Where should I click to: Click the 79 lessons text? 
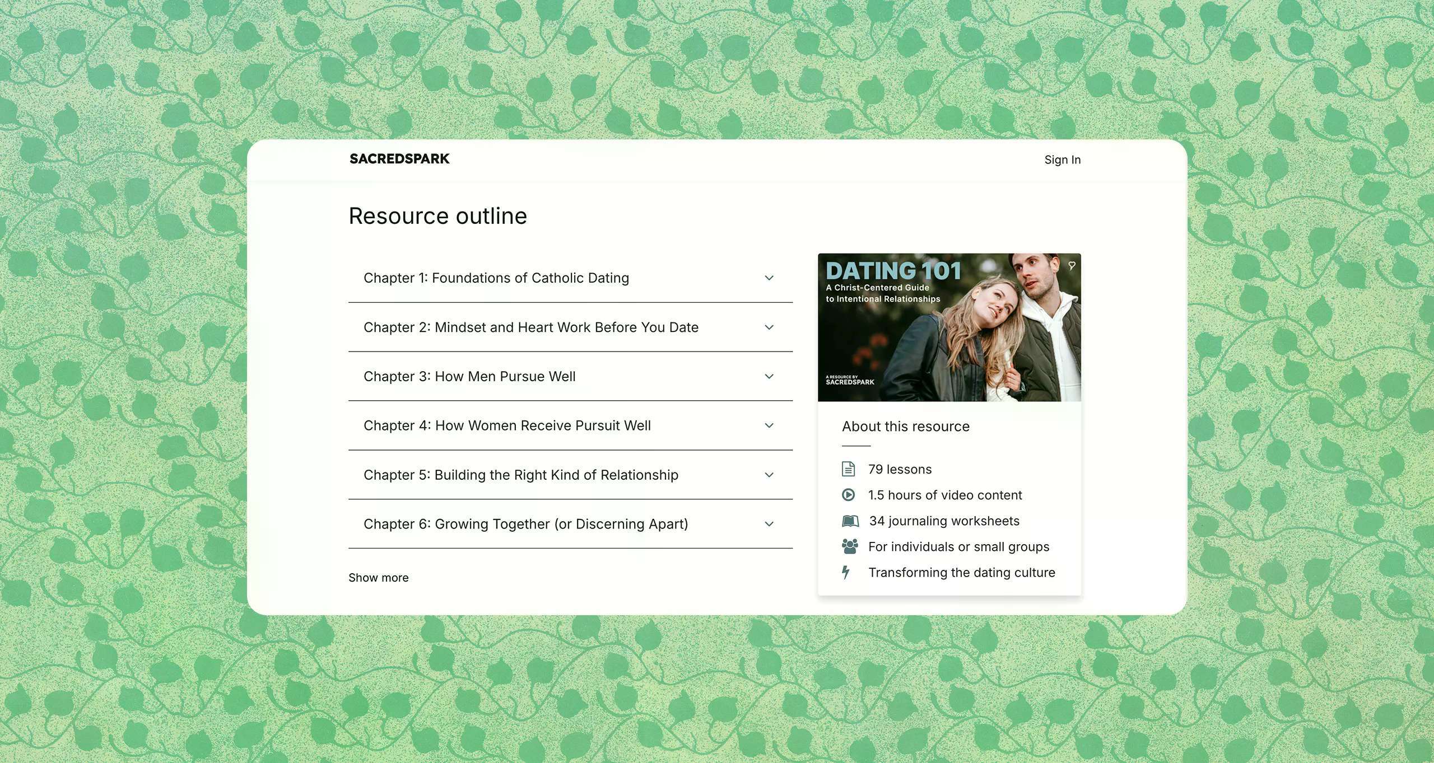(900, 470)
